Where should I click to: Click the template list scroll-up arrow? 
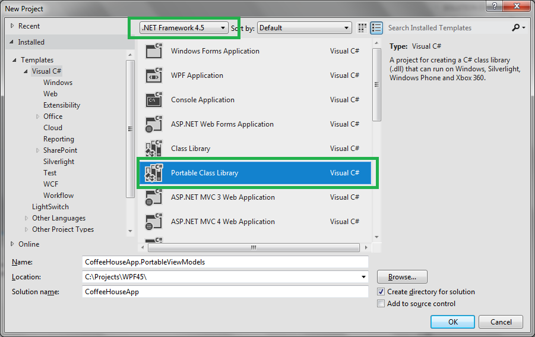coord(376,43)
